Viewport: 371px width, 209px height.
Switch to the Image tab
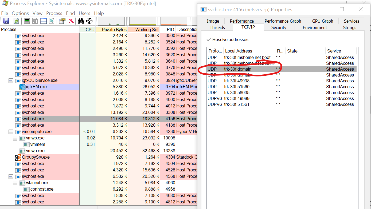pyautogui.click(x=213, y=21)
